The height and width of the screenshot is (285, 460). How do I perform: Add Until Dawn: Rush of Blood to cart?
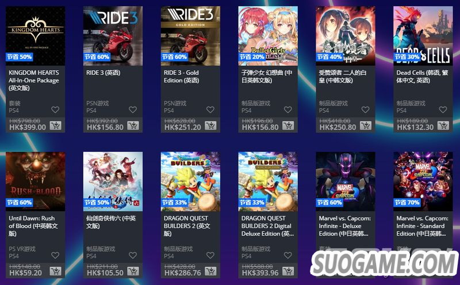[55, 271]
